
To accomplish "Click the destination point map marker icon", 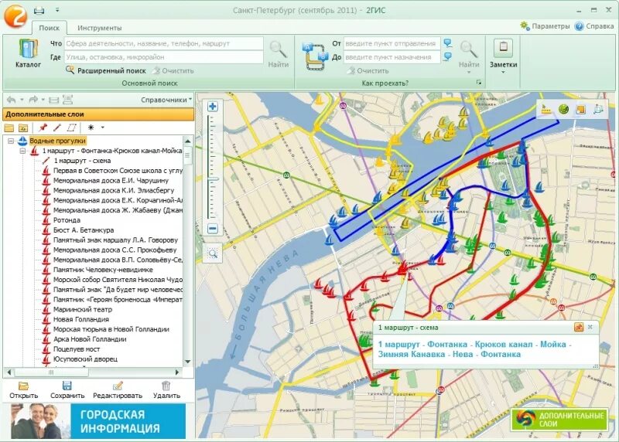I will pyautogui.click(x=448, y=56).
